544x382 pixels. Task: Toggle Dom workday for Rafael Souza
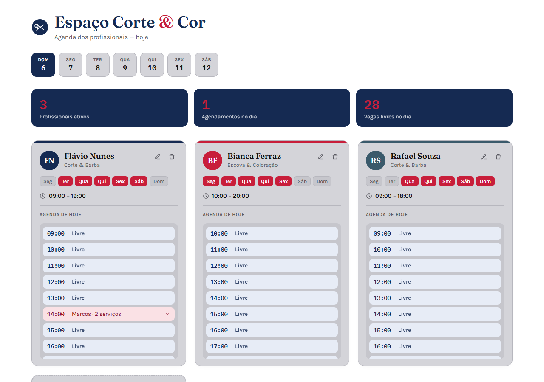tap(485, 181)
